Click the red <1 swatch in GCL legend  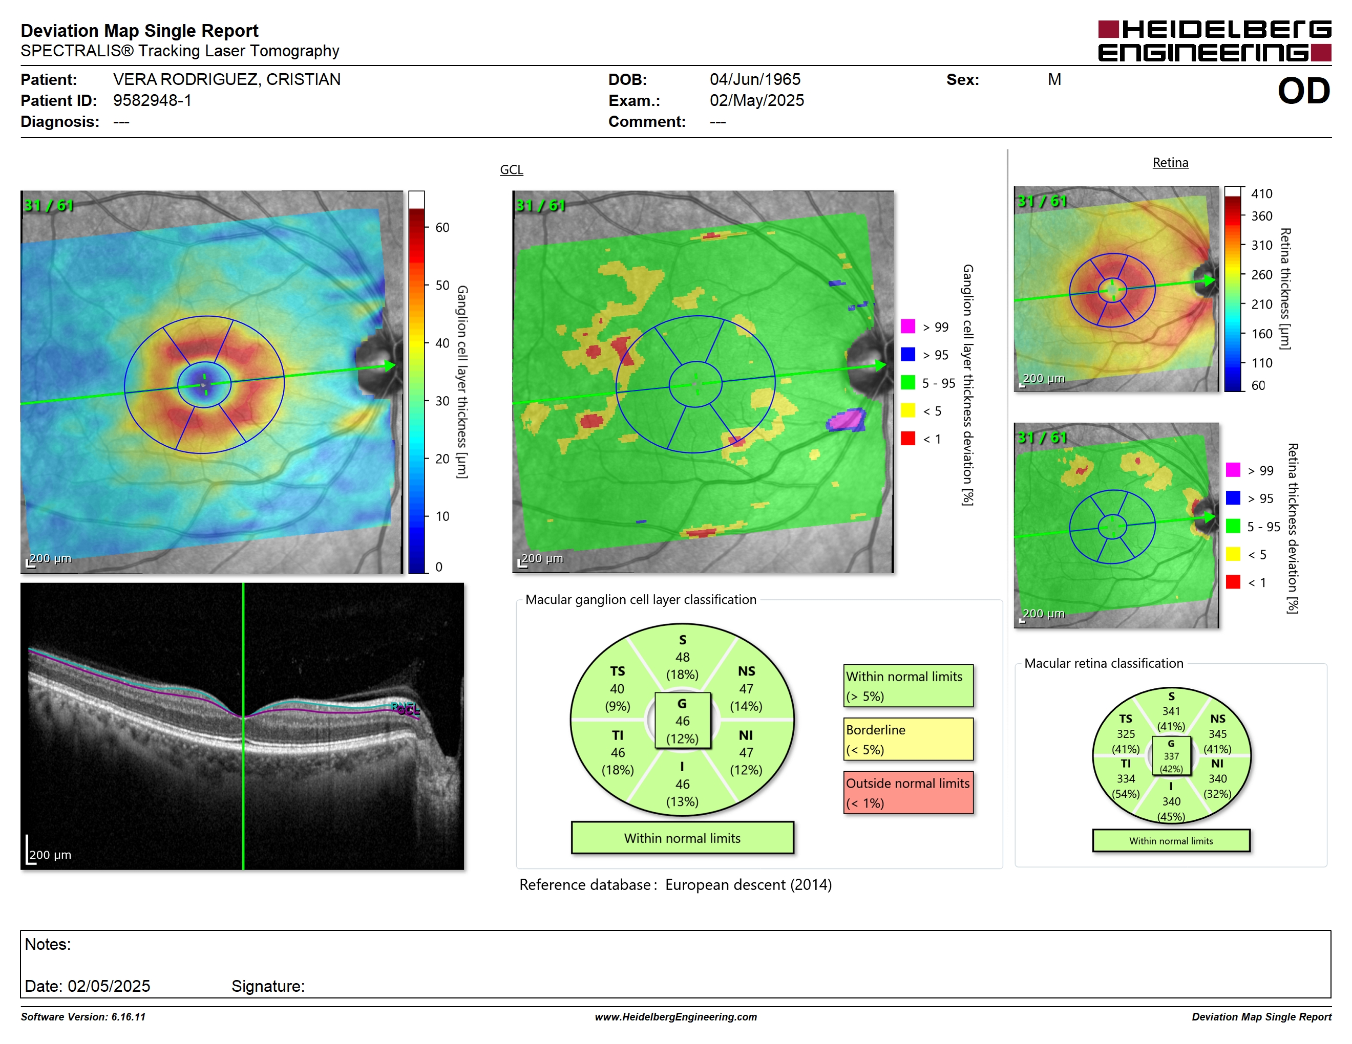[x=907, y=439]
